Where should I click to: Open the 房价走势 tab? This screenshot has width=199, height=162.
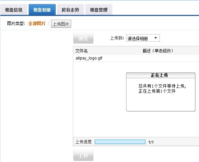point(70,10)
